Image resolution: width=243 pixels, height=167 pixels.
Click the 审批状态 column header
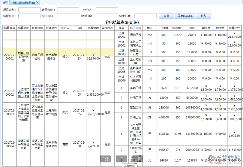click(107, 28)
